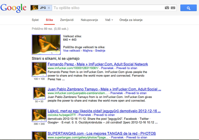The height and width of the screenshot is (140, 199).
Task: Switch to the Splet tab
Action: pos(35,20)
